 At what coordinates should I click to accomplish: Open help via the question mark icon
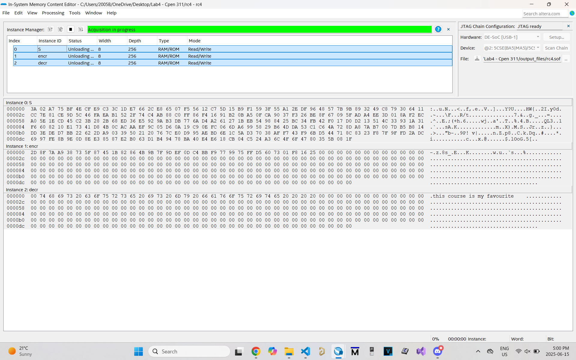pyautogui.click(x=438, y=29)
